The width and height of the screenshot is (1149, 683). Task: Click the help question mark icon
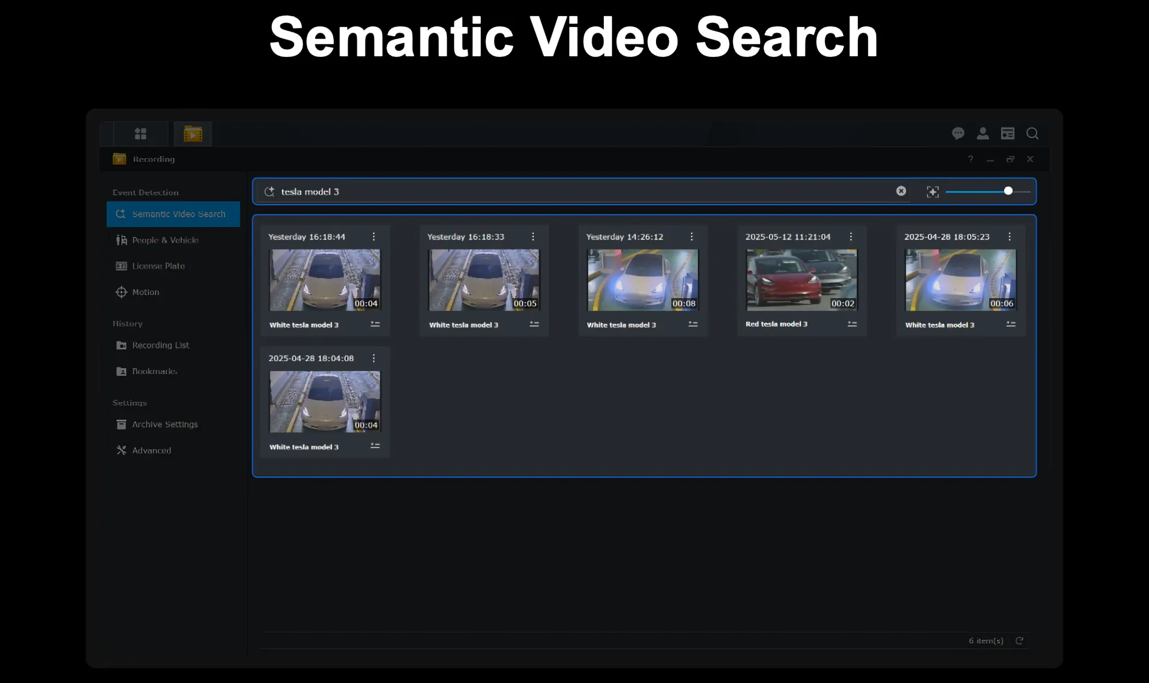(970, 159)
